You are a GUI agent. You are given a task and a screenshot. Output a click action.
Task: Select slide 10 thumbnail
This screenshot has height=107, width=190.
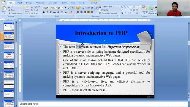click(9, 84)
